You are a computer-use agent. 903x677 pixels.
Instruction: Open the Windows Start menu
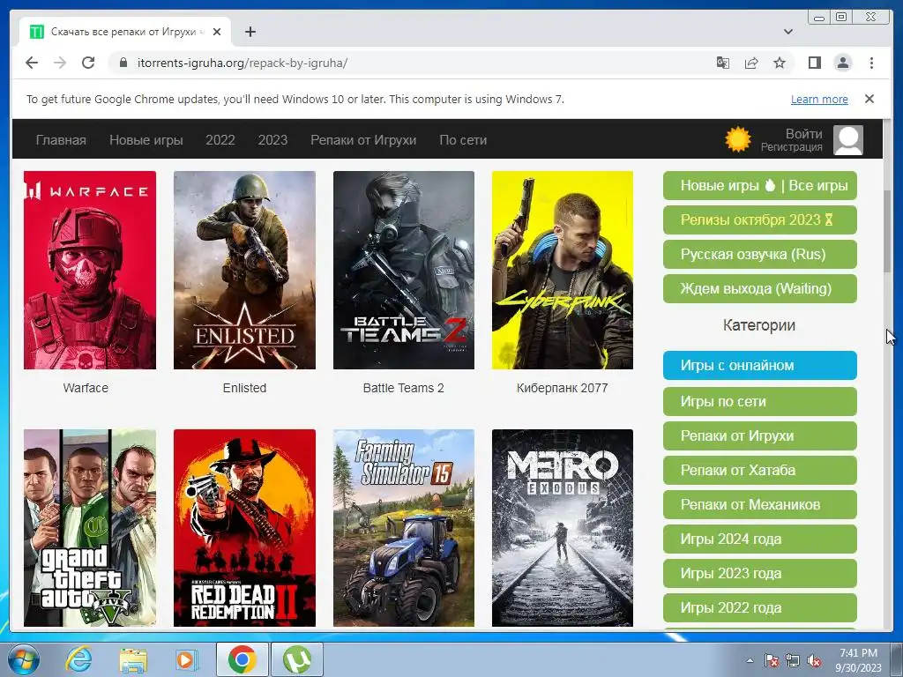[24, 659]
